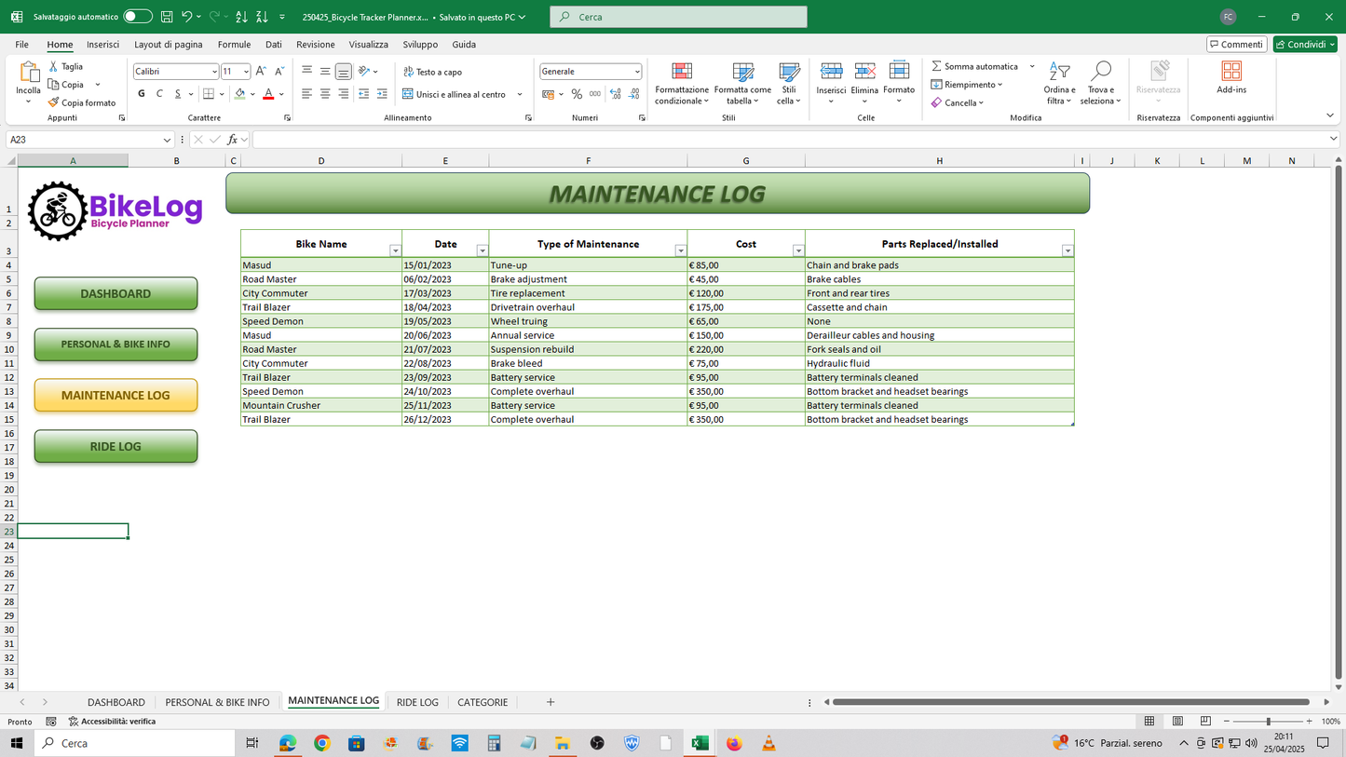Expand the Name Box dropdown arrow
This screenshot has height=757, width=1346.
pos(167,140)
